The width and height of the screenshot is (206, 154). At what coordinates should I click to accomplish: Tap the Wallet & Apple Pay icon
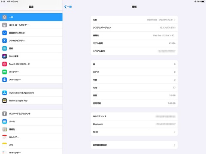click(x=4, y=101)
